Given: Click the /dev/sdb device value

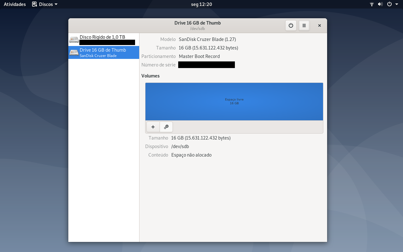Looking at the screenshot, I should (x=180, y=146).
